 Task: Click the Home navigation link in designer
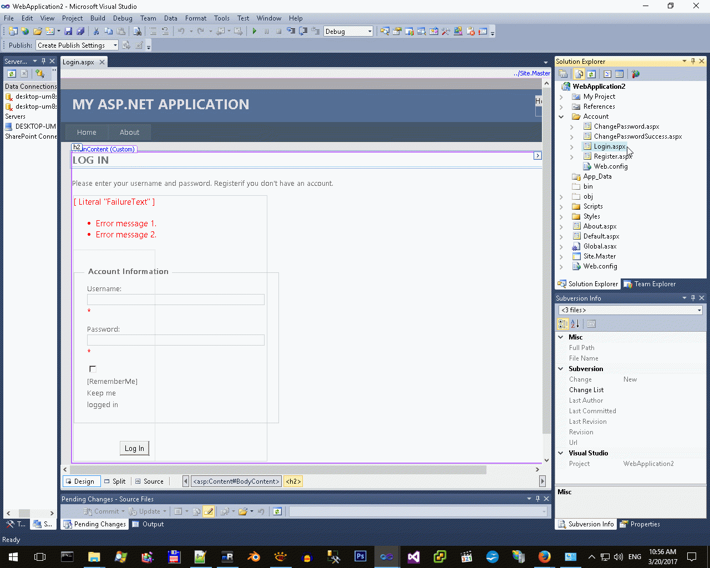click(x=87, y=133)
